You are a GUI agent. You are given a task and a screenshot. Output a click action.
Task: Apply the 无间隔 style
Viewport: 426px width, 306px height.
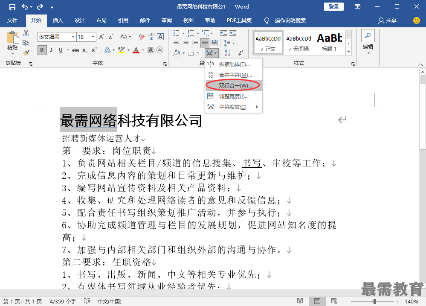(x=298, y=42)
